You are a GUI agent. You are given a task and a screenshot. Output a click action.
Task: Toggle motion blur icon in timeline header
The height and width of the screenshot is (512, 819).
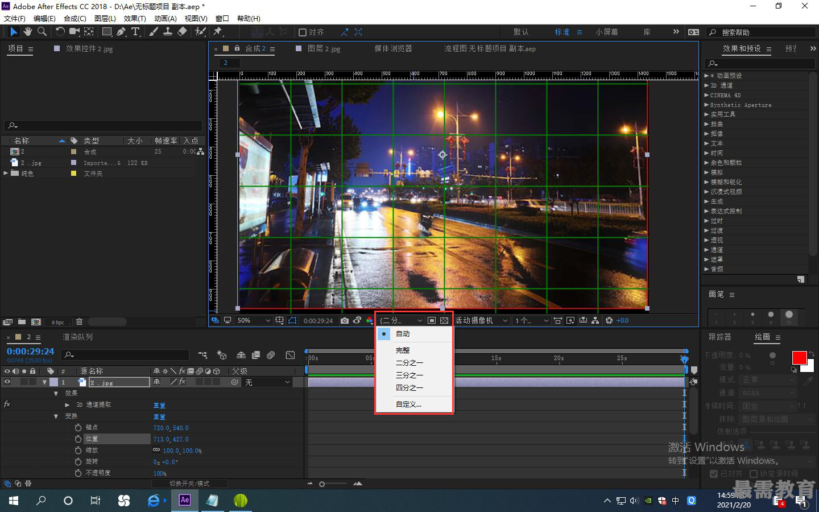coord(271,355)
